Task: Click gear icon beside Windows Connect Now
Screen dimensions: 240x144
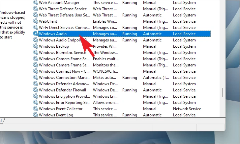Action: click(36, 71)
